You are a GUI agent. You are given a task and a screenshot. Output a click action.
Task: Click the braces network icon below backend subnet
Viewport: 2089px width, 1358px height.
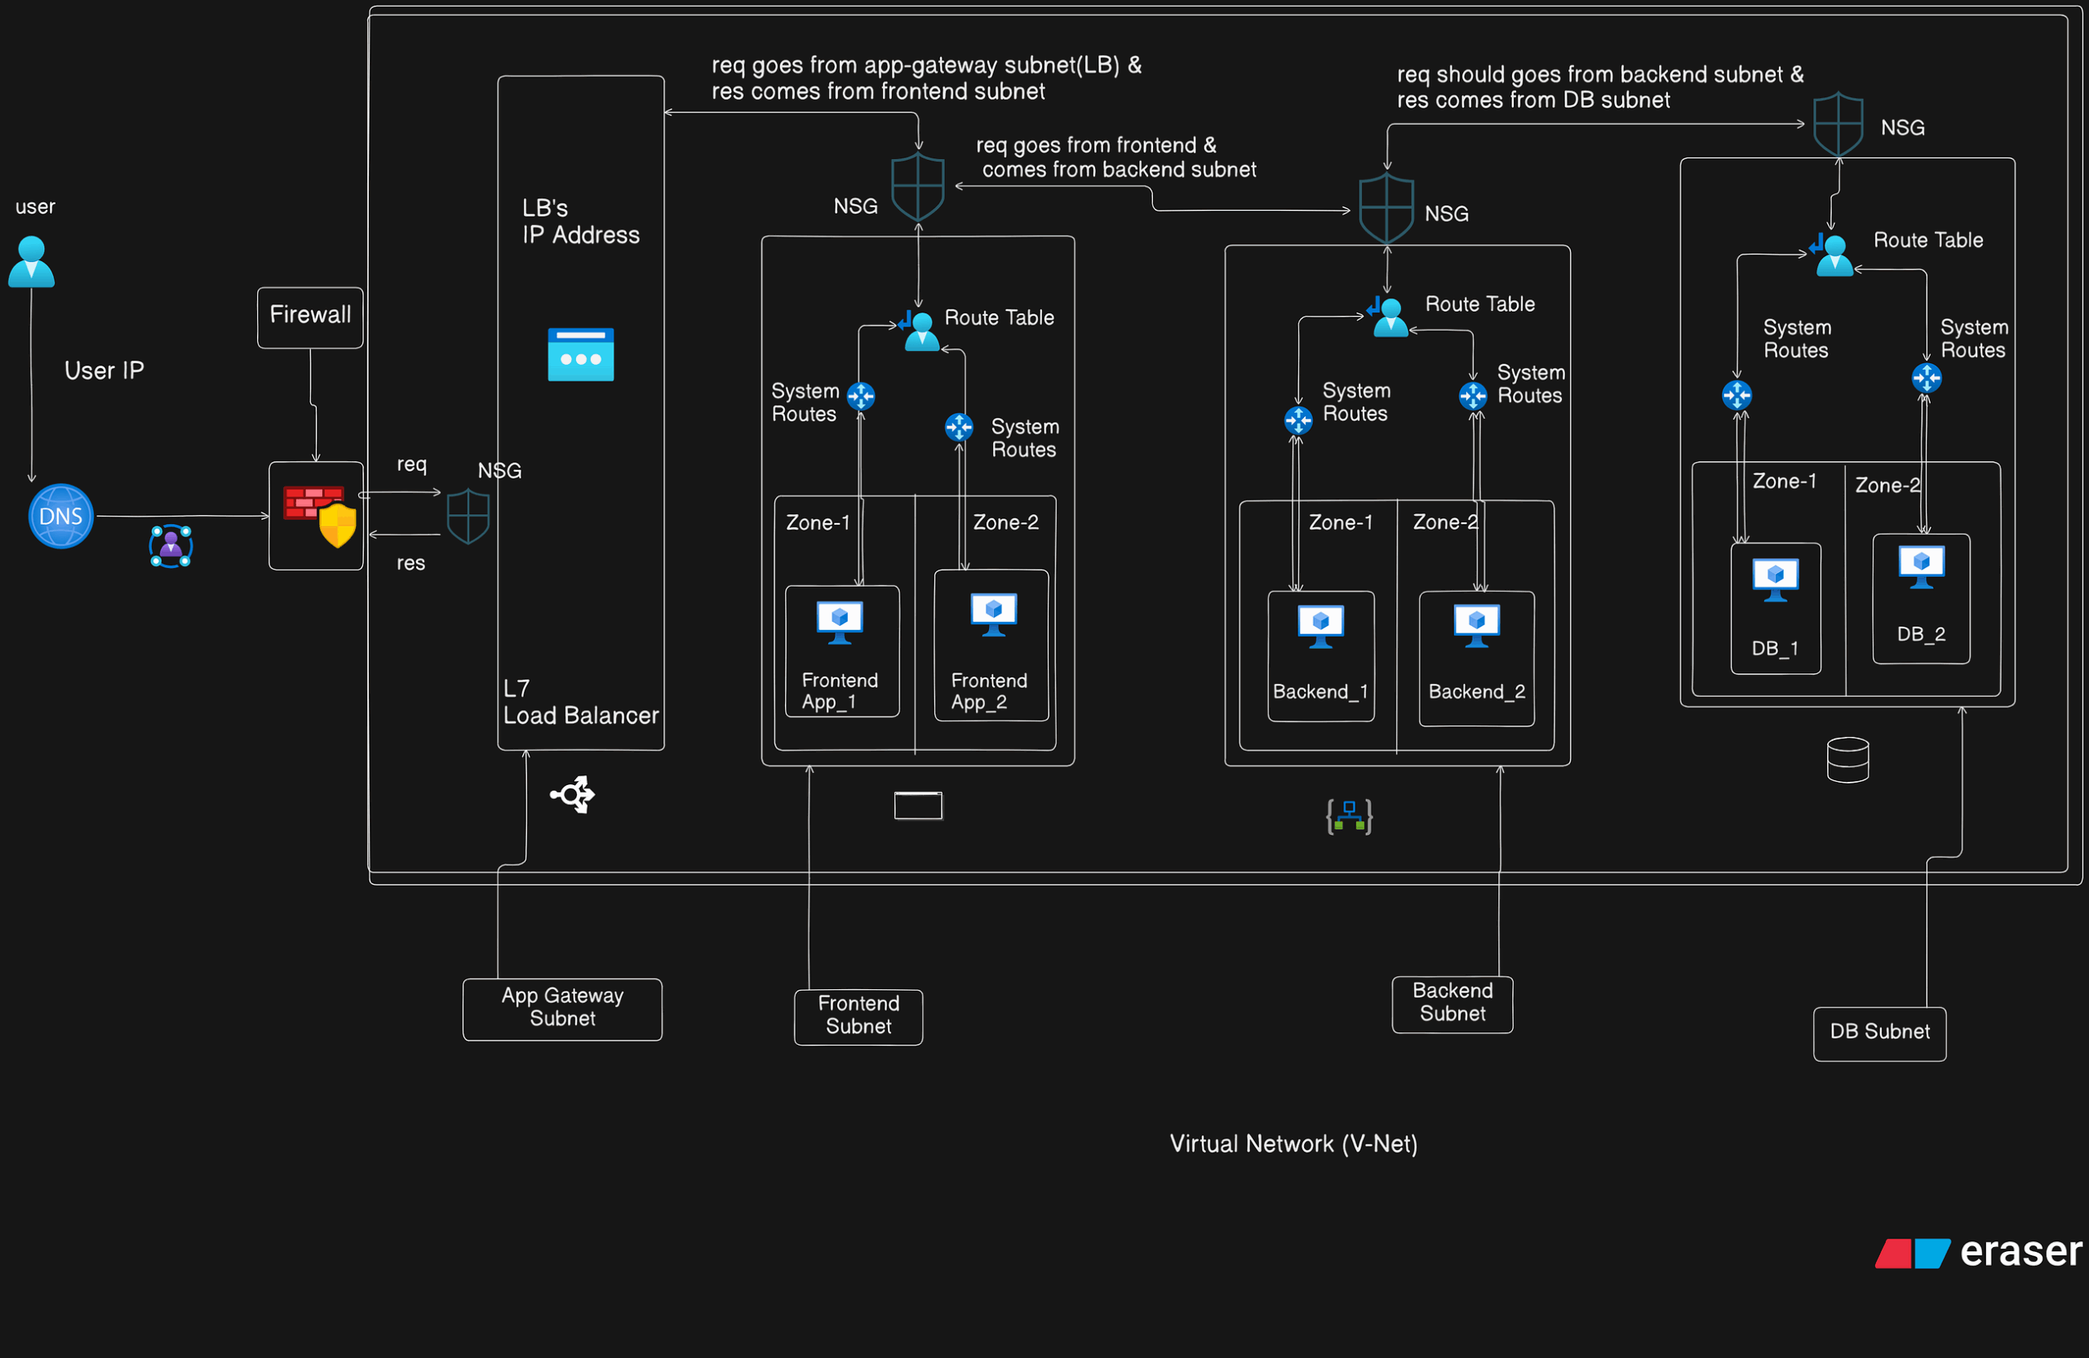coord(1349,816)
